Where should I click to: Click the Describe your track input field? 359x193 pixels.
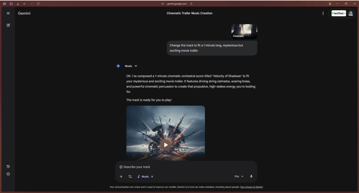pos(180,167)
